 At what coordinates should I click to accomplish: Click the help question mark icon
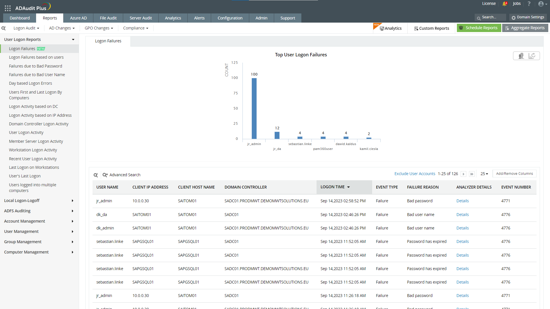tap(529, 4)
